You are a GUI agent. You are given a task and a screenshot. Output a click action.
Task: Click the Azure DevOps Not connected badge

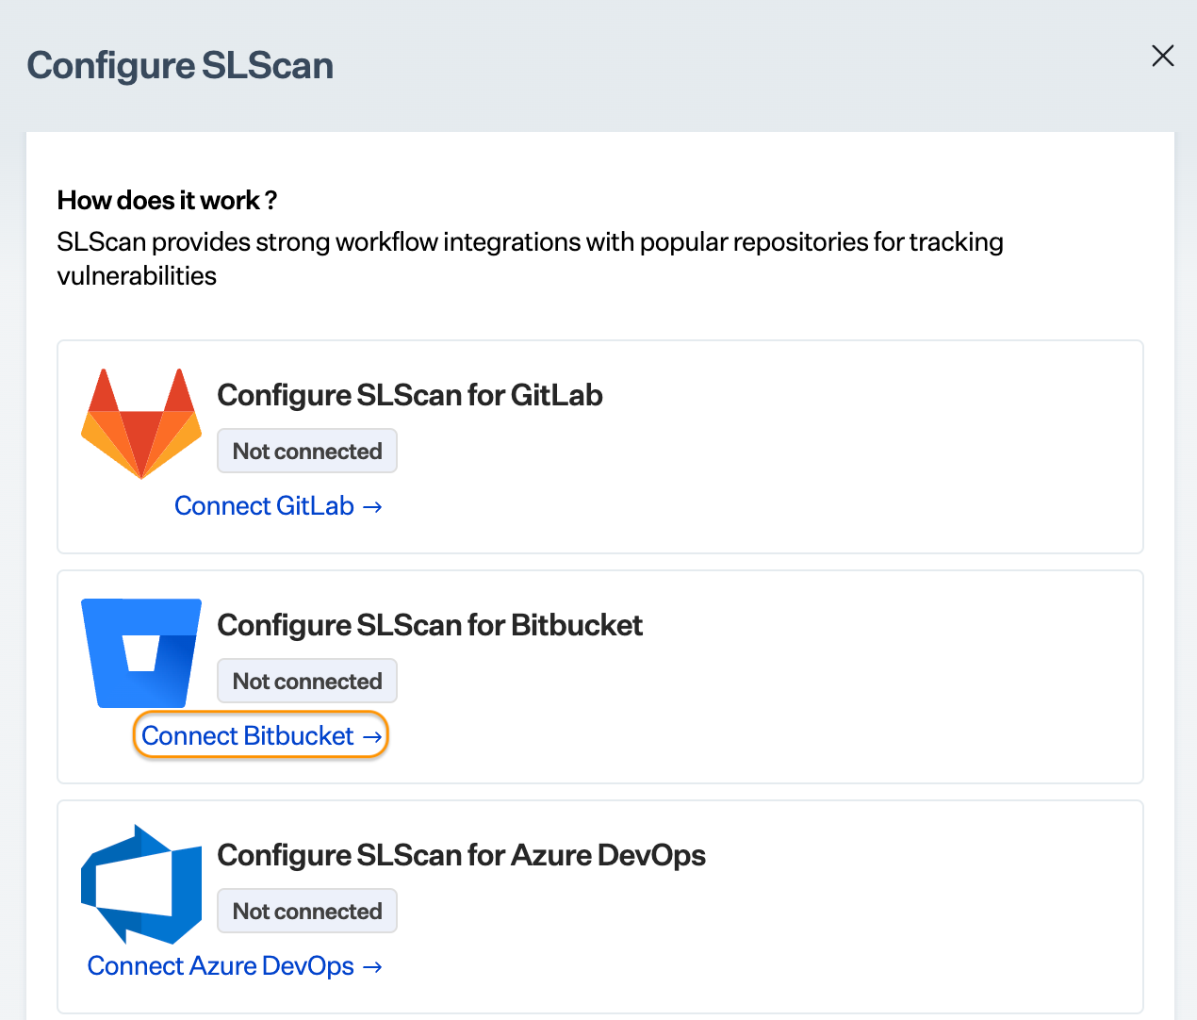tap(307, 911)
